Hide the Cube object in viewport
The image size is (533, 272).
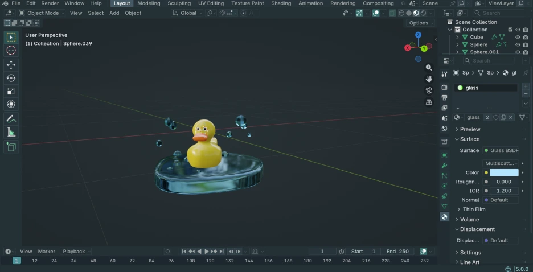518,38
